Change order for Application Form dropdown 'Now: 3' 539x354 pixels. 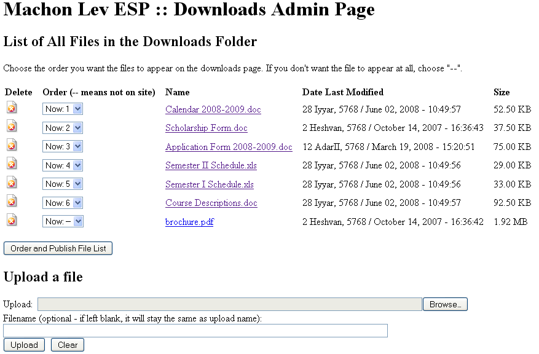63,146
